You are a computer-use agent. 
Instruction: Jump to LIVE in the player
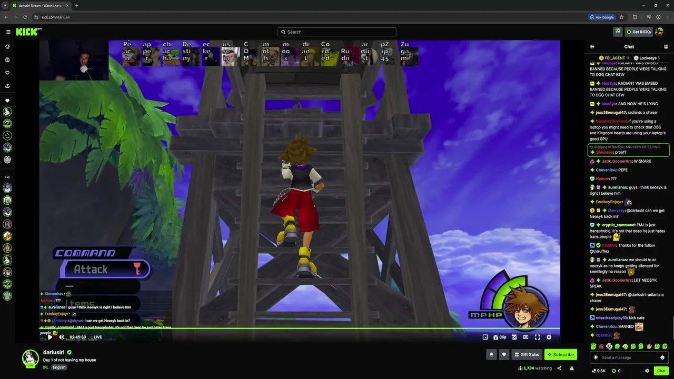point(97,337)
